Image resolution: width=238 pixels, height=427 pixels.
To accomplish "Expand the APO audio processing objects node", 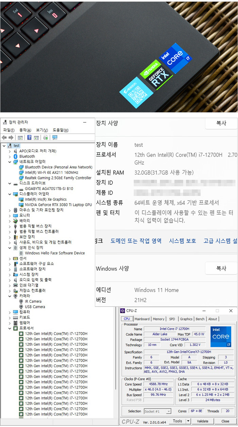I will coord(10,151).
